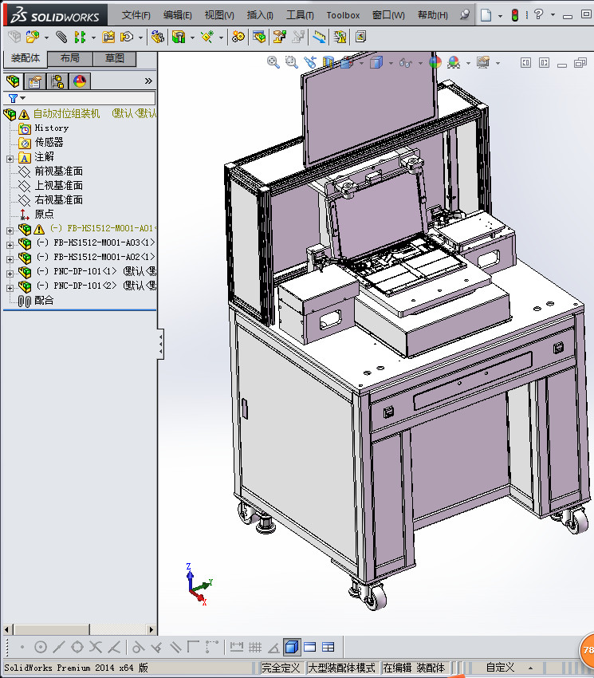
Task: Click the tree panel scroll right arrow
Action: coord(151,629)
